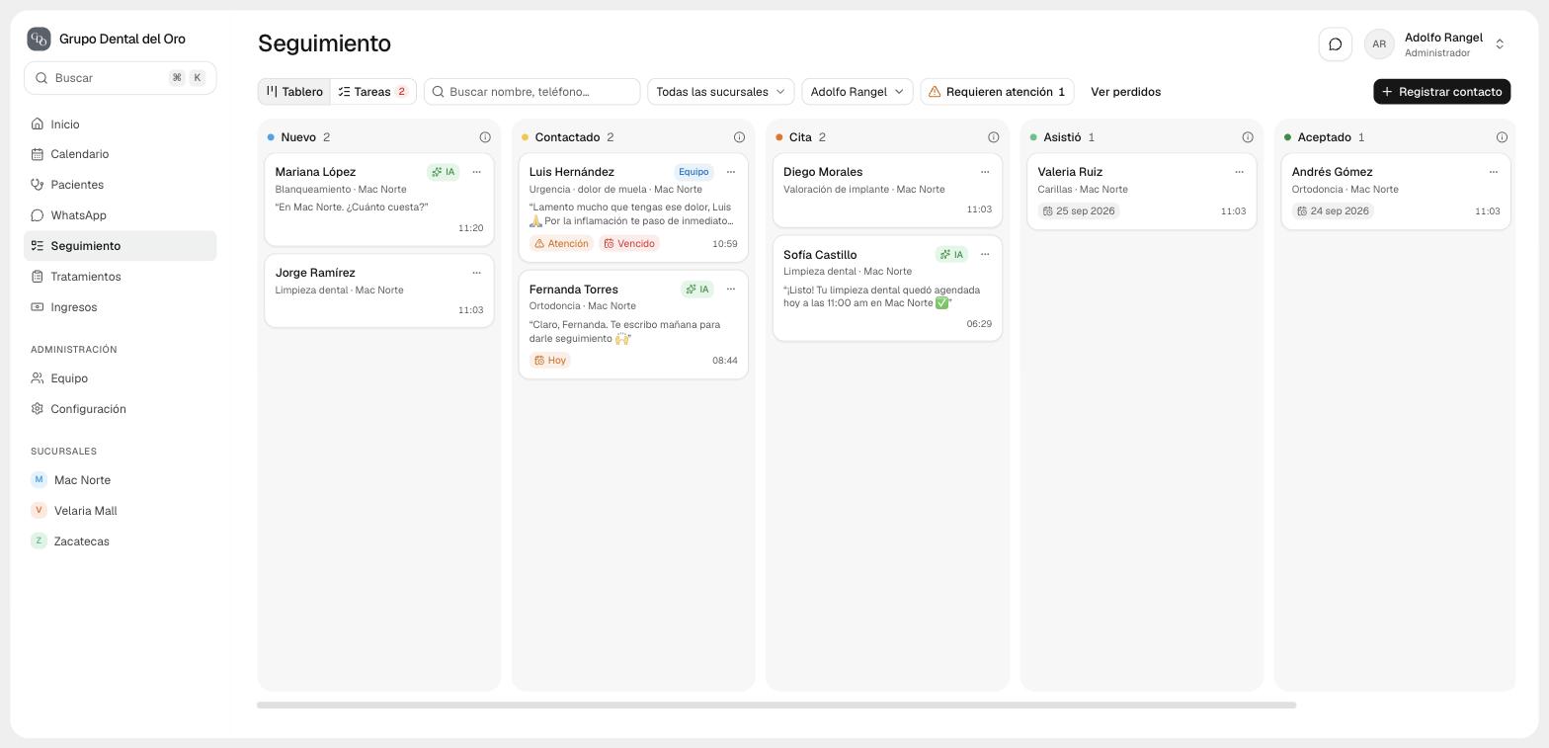Screen dimensions: 1549x748
Task: Expand the Adolfo Rangel account menu
Action: (1499, 43)
